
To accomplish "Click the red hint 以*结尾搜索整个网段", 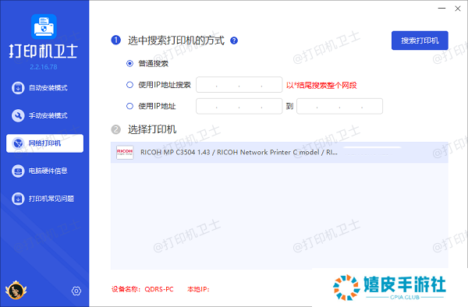I will pos(321,85).
